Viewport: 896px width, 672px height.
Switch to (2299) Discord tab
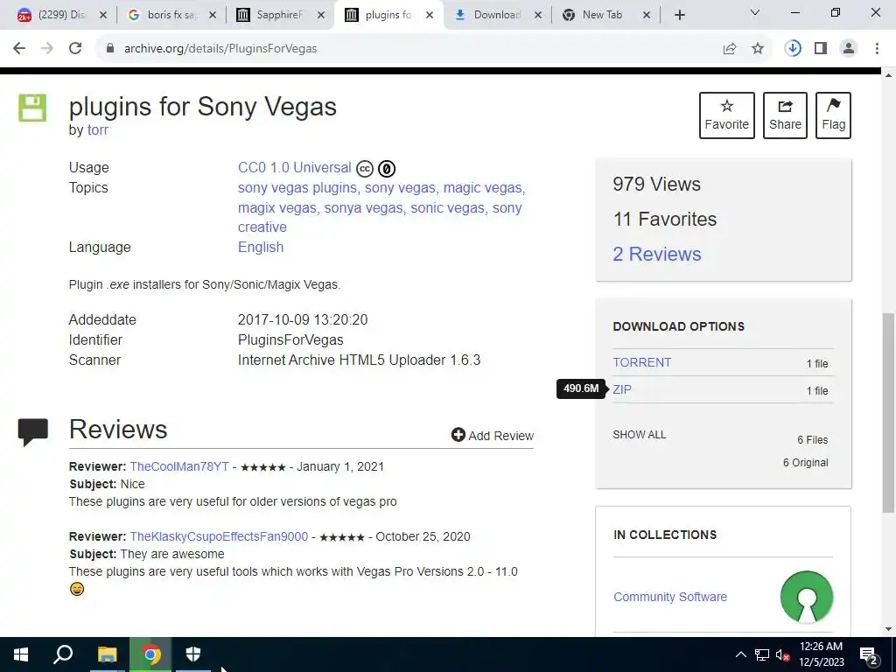tap(62, 15)
